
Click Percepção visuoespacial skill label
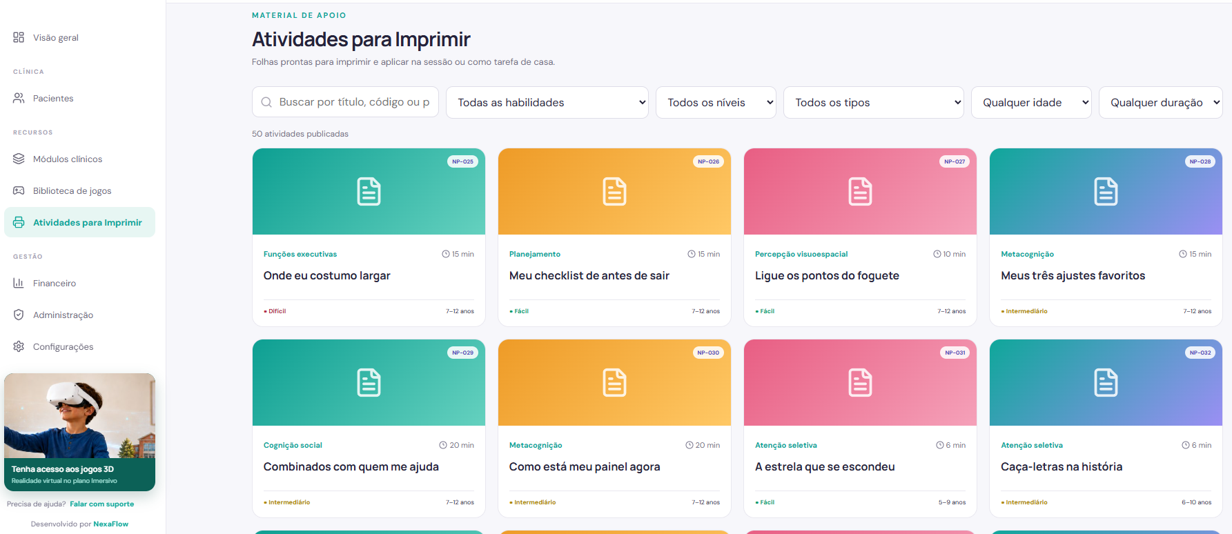801,254
